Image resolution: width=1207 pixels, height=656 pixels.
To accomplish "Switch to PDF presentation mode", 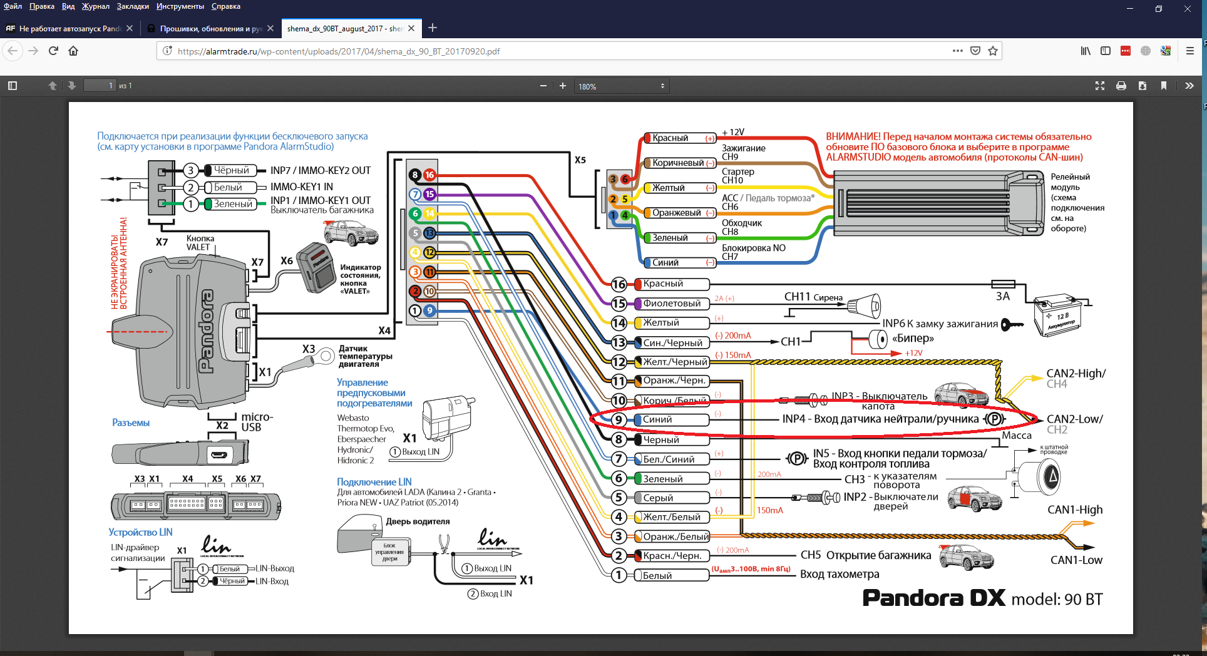I will pyautogui.click(x=1100, y=86).
